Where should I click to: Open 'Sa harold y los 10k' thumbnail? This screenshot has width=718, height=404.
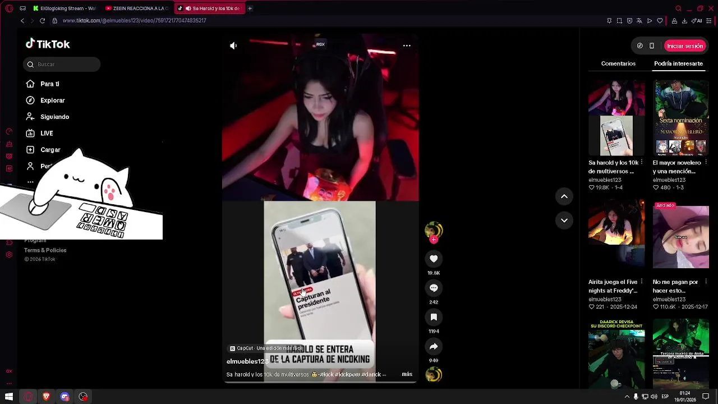click(x=616, y=118)
